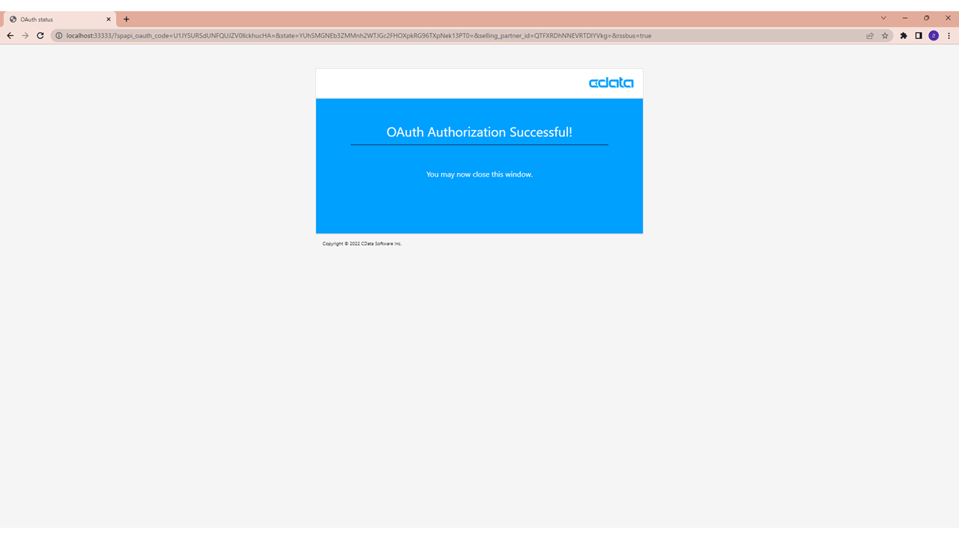The height and width of the screenshot is (539, 959).
Task: View site information for localhost
Action: click(x=58, y=35)
